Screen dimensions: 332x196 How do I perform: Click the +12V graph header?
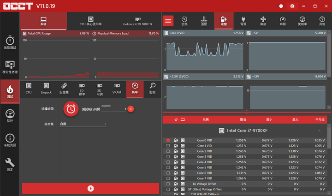point(286,77)
